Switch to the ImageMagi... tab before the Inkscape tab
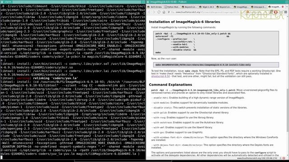Viewport: 289px width, 162px height. point(241,7)
